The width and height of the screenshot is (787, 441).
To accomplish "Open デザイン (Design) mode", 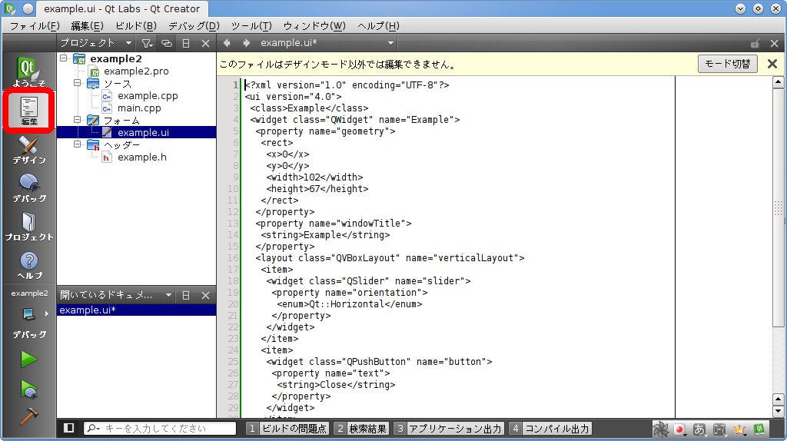I will pyautogui.click(x=28, y=149).
